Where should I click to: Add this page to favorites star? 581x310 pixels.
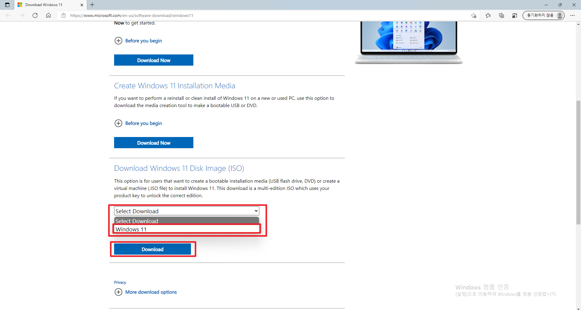pos(474,15)
